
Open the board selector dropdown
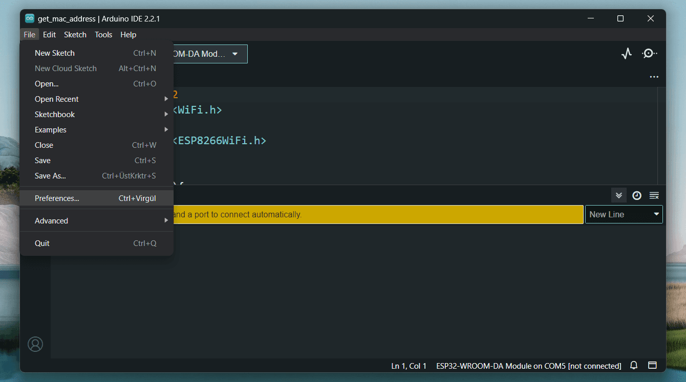(x=210, y=54)
